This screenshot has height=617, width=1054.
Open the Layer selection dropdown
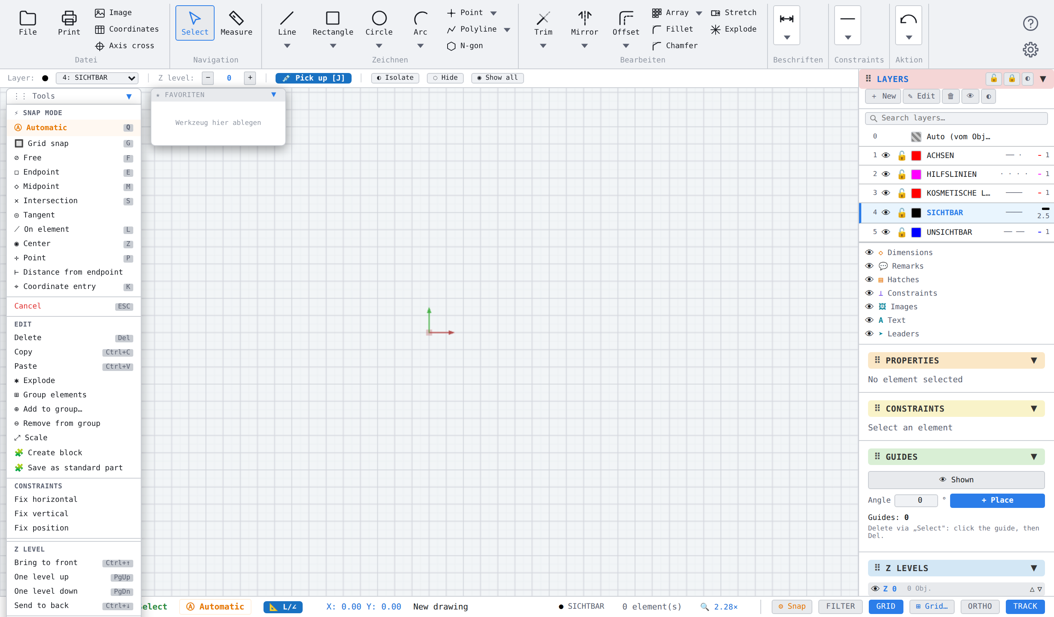coord(97,78)
